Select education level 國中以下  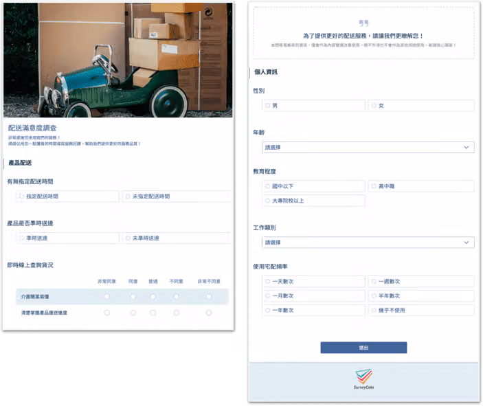pos(314,186)
